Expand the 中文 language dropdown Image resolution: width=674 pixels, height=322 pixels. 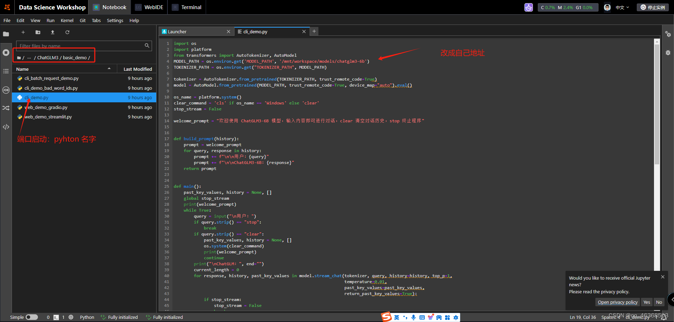(622, 7)
